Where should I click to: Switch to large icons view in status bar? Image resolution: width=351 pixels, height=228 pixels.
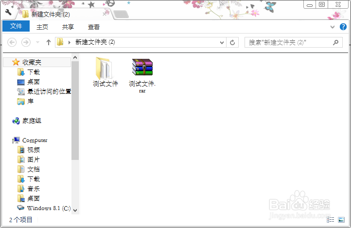(341, 220)
